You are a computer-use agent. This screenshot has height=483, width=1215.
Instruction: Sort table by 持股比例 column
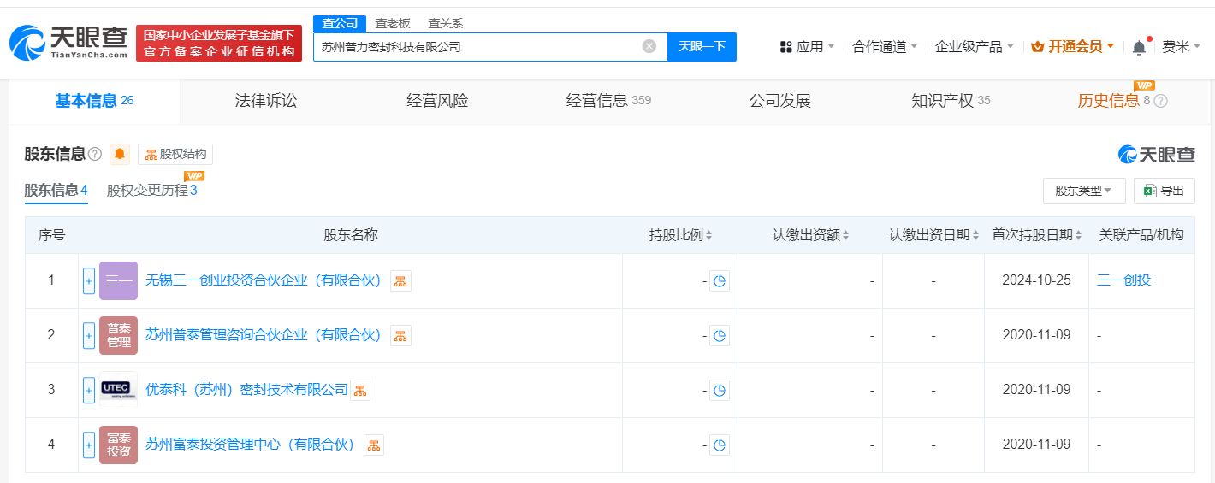(680, 235)
